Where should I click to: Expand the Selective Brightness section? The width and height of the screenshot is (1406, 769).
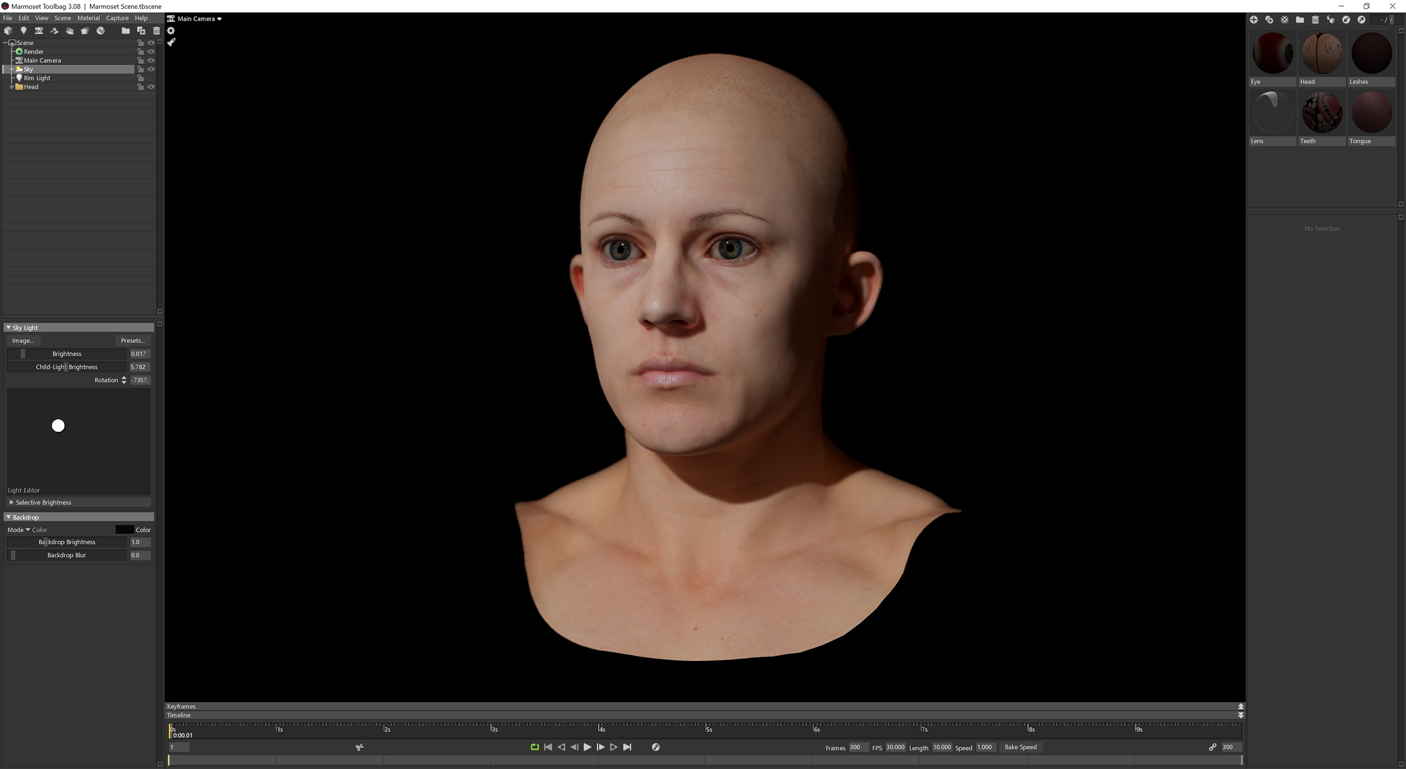[42, 502]
